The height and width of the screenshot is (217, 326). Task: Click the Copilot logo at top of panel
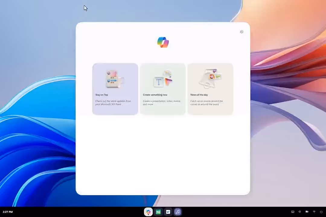(163, 42)
